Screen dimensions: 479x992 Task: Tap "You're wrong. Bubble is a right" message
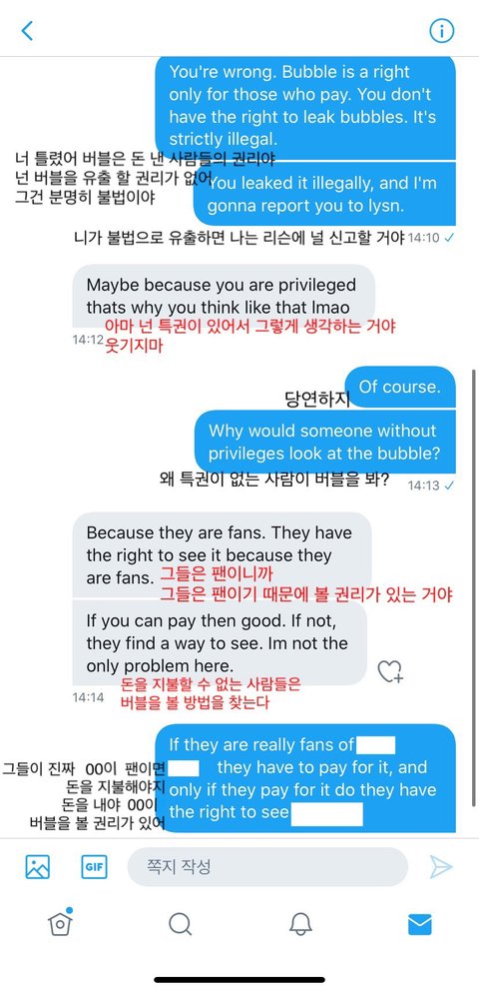click(x=305, y=108)
